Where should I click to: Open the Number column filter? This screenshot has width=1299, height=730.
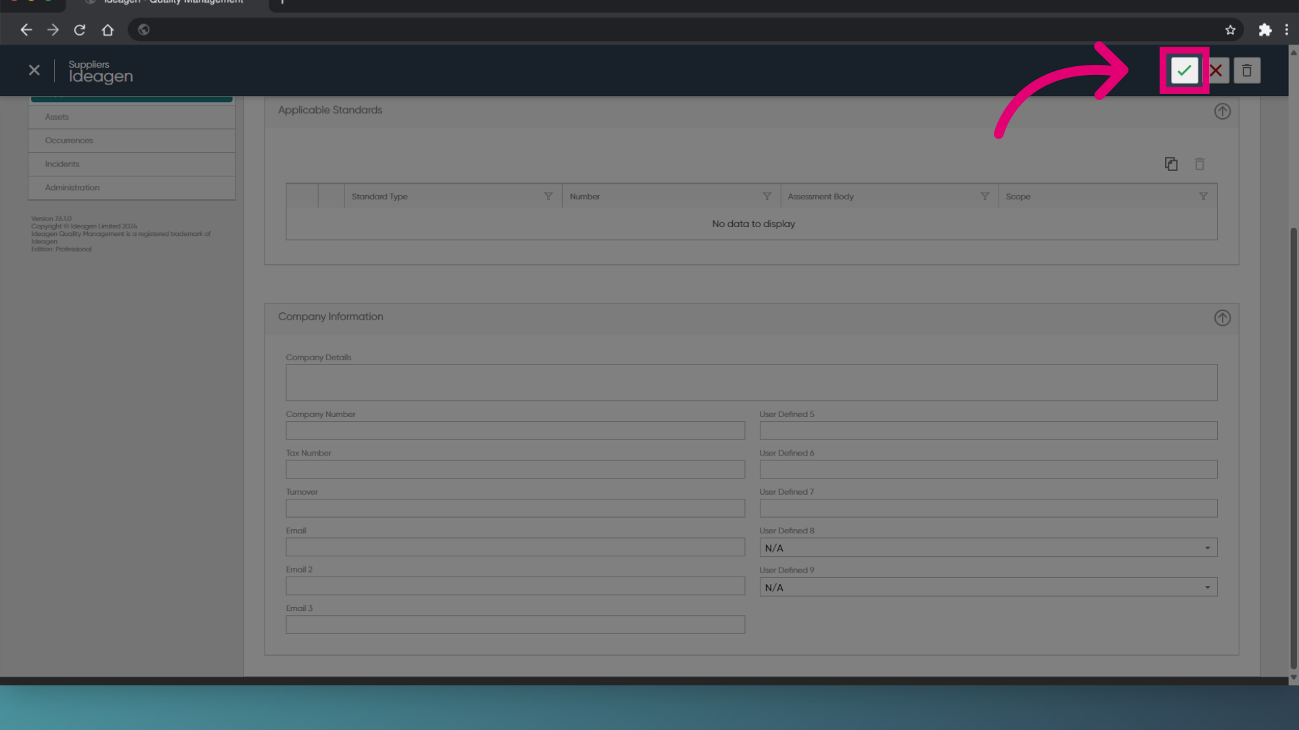767,196
